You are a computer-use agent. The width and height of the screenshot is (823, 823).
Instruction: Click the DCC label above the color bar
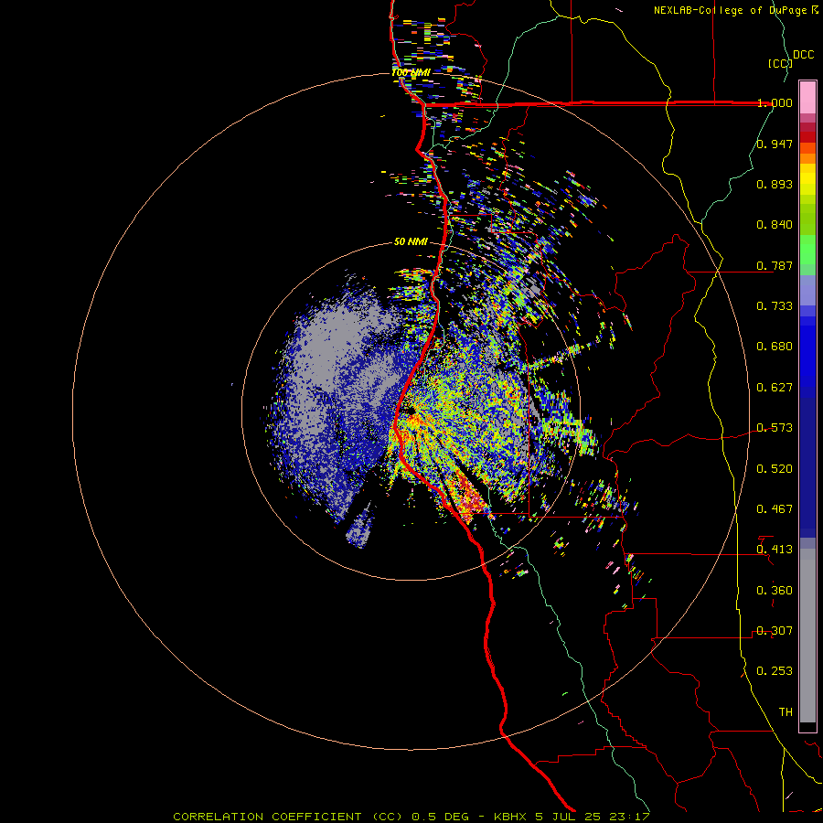[803, 55]
